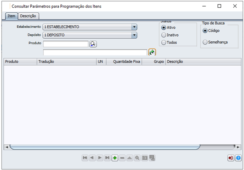Open the Depósito dropdown list
The height and width of the screenshot is (170, 244).
tap(134, 35)
